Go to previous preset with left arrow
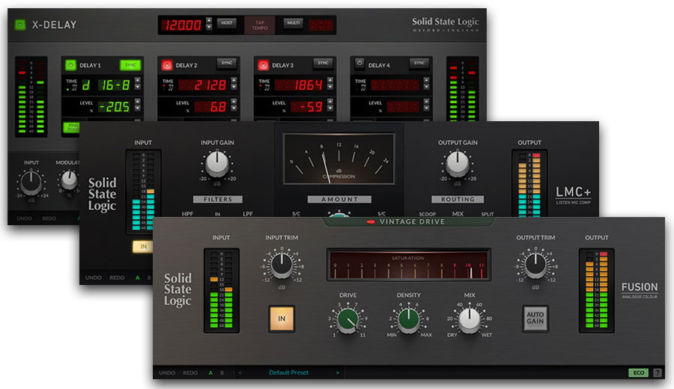Screen dimensions: 674x389 (x=240, y=373)
